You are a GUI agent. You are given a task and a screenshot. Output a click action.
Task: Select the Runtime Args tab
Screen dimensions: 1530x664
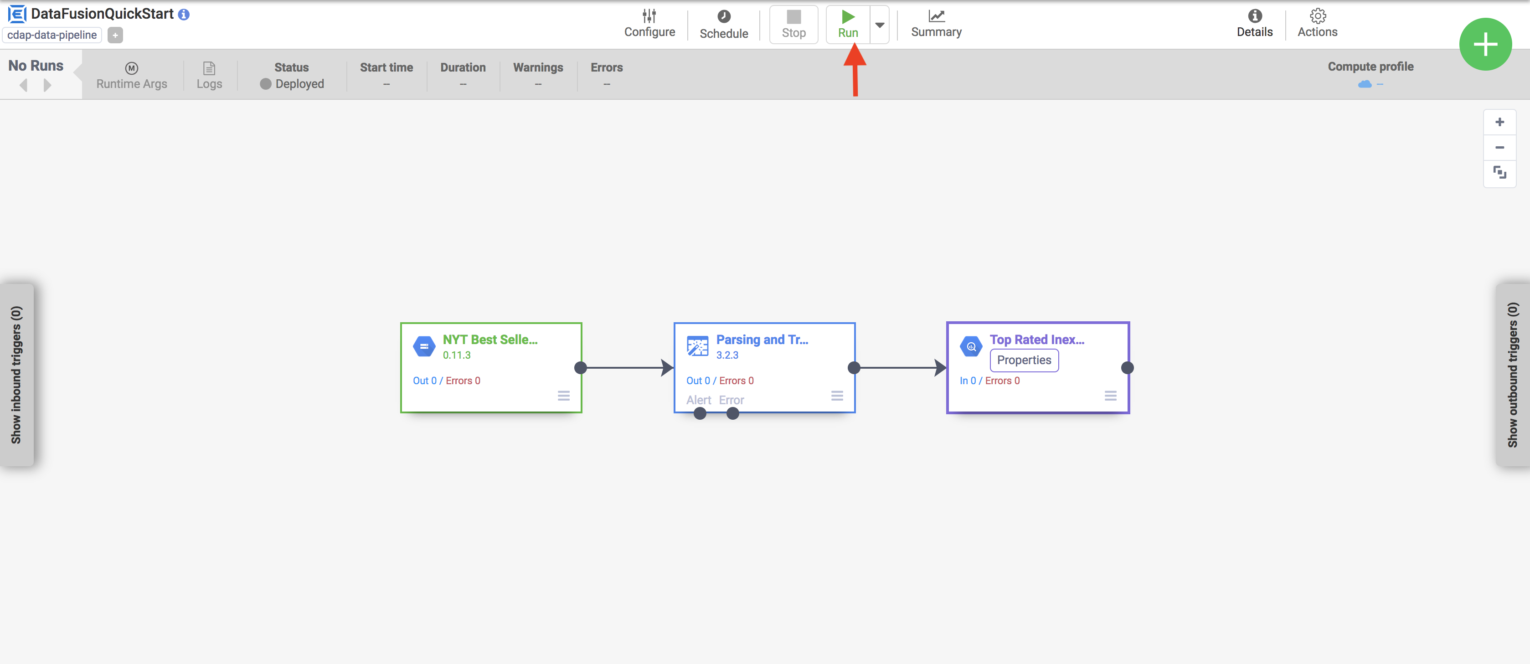click(x=131, y=74)
